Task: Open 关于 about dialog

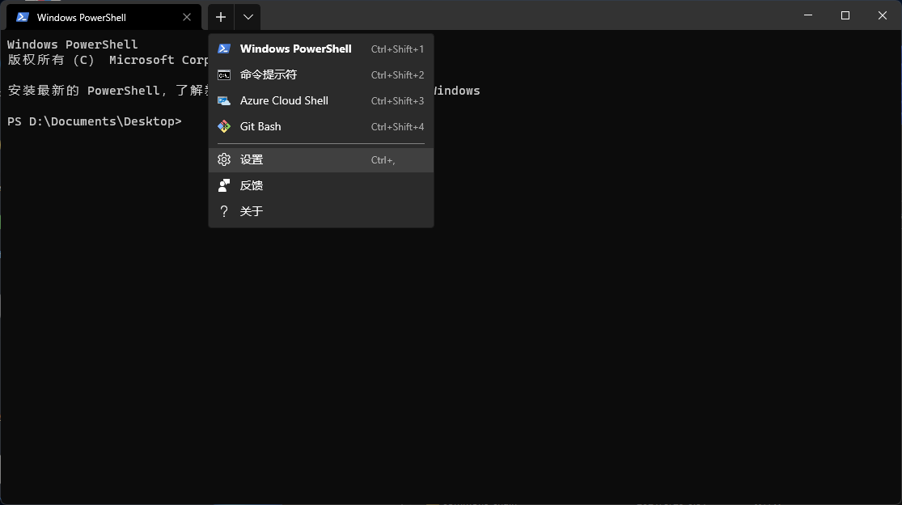Action: [x=321, y=211]
